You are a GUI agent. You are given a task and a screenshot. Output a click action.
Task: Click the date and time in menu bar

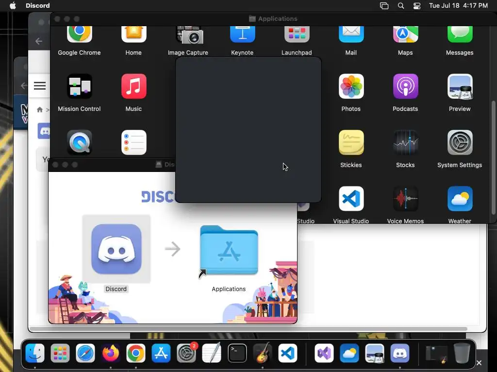coord(458,5)
